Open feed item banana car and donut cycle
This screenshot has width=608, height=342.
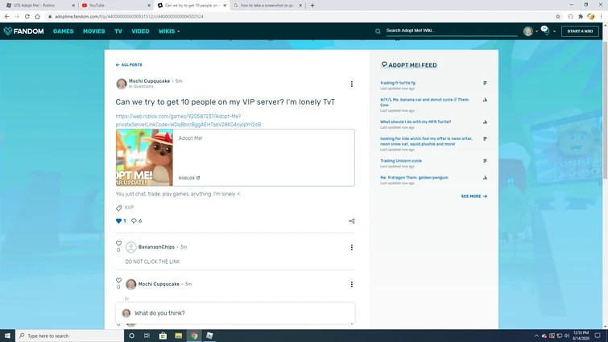pos(424,102)
